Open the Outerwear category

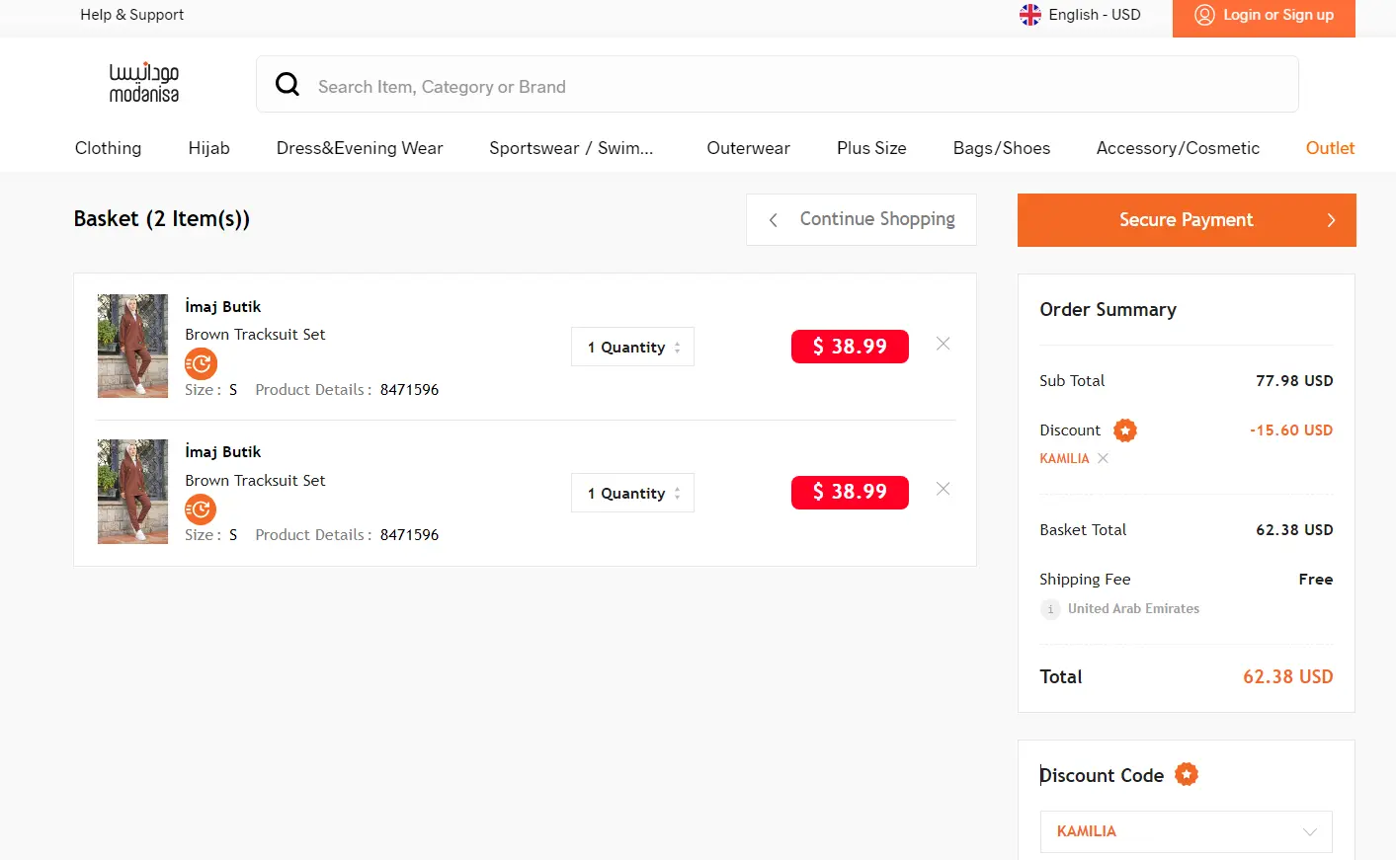748,148
